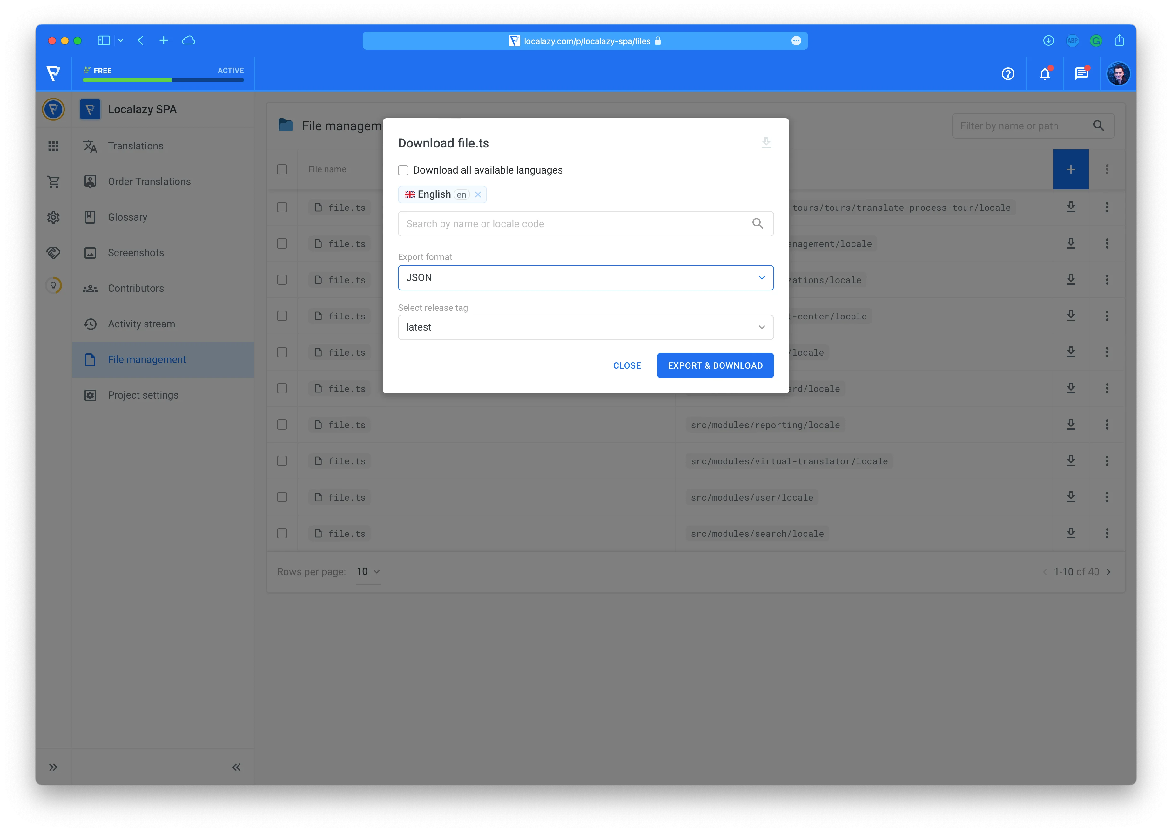Open more options for search locale file
This screenshot has height=832, width=1172.
(1107, 533)
